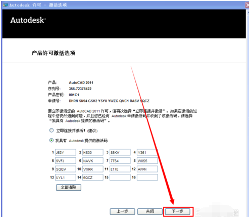Viewport: 249px width, 217px height.
Task: Click activation code field 8 containing W0S5
Action: [147, 161]
